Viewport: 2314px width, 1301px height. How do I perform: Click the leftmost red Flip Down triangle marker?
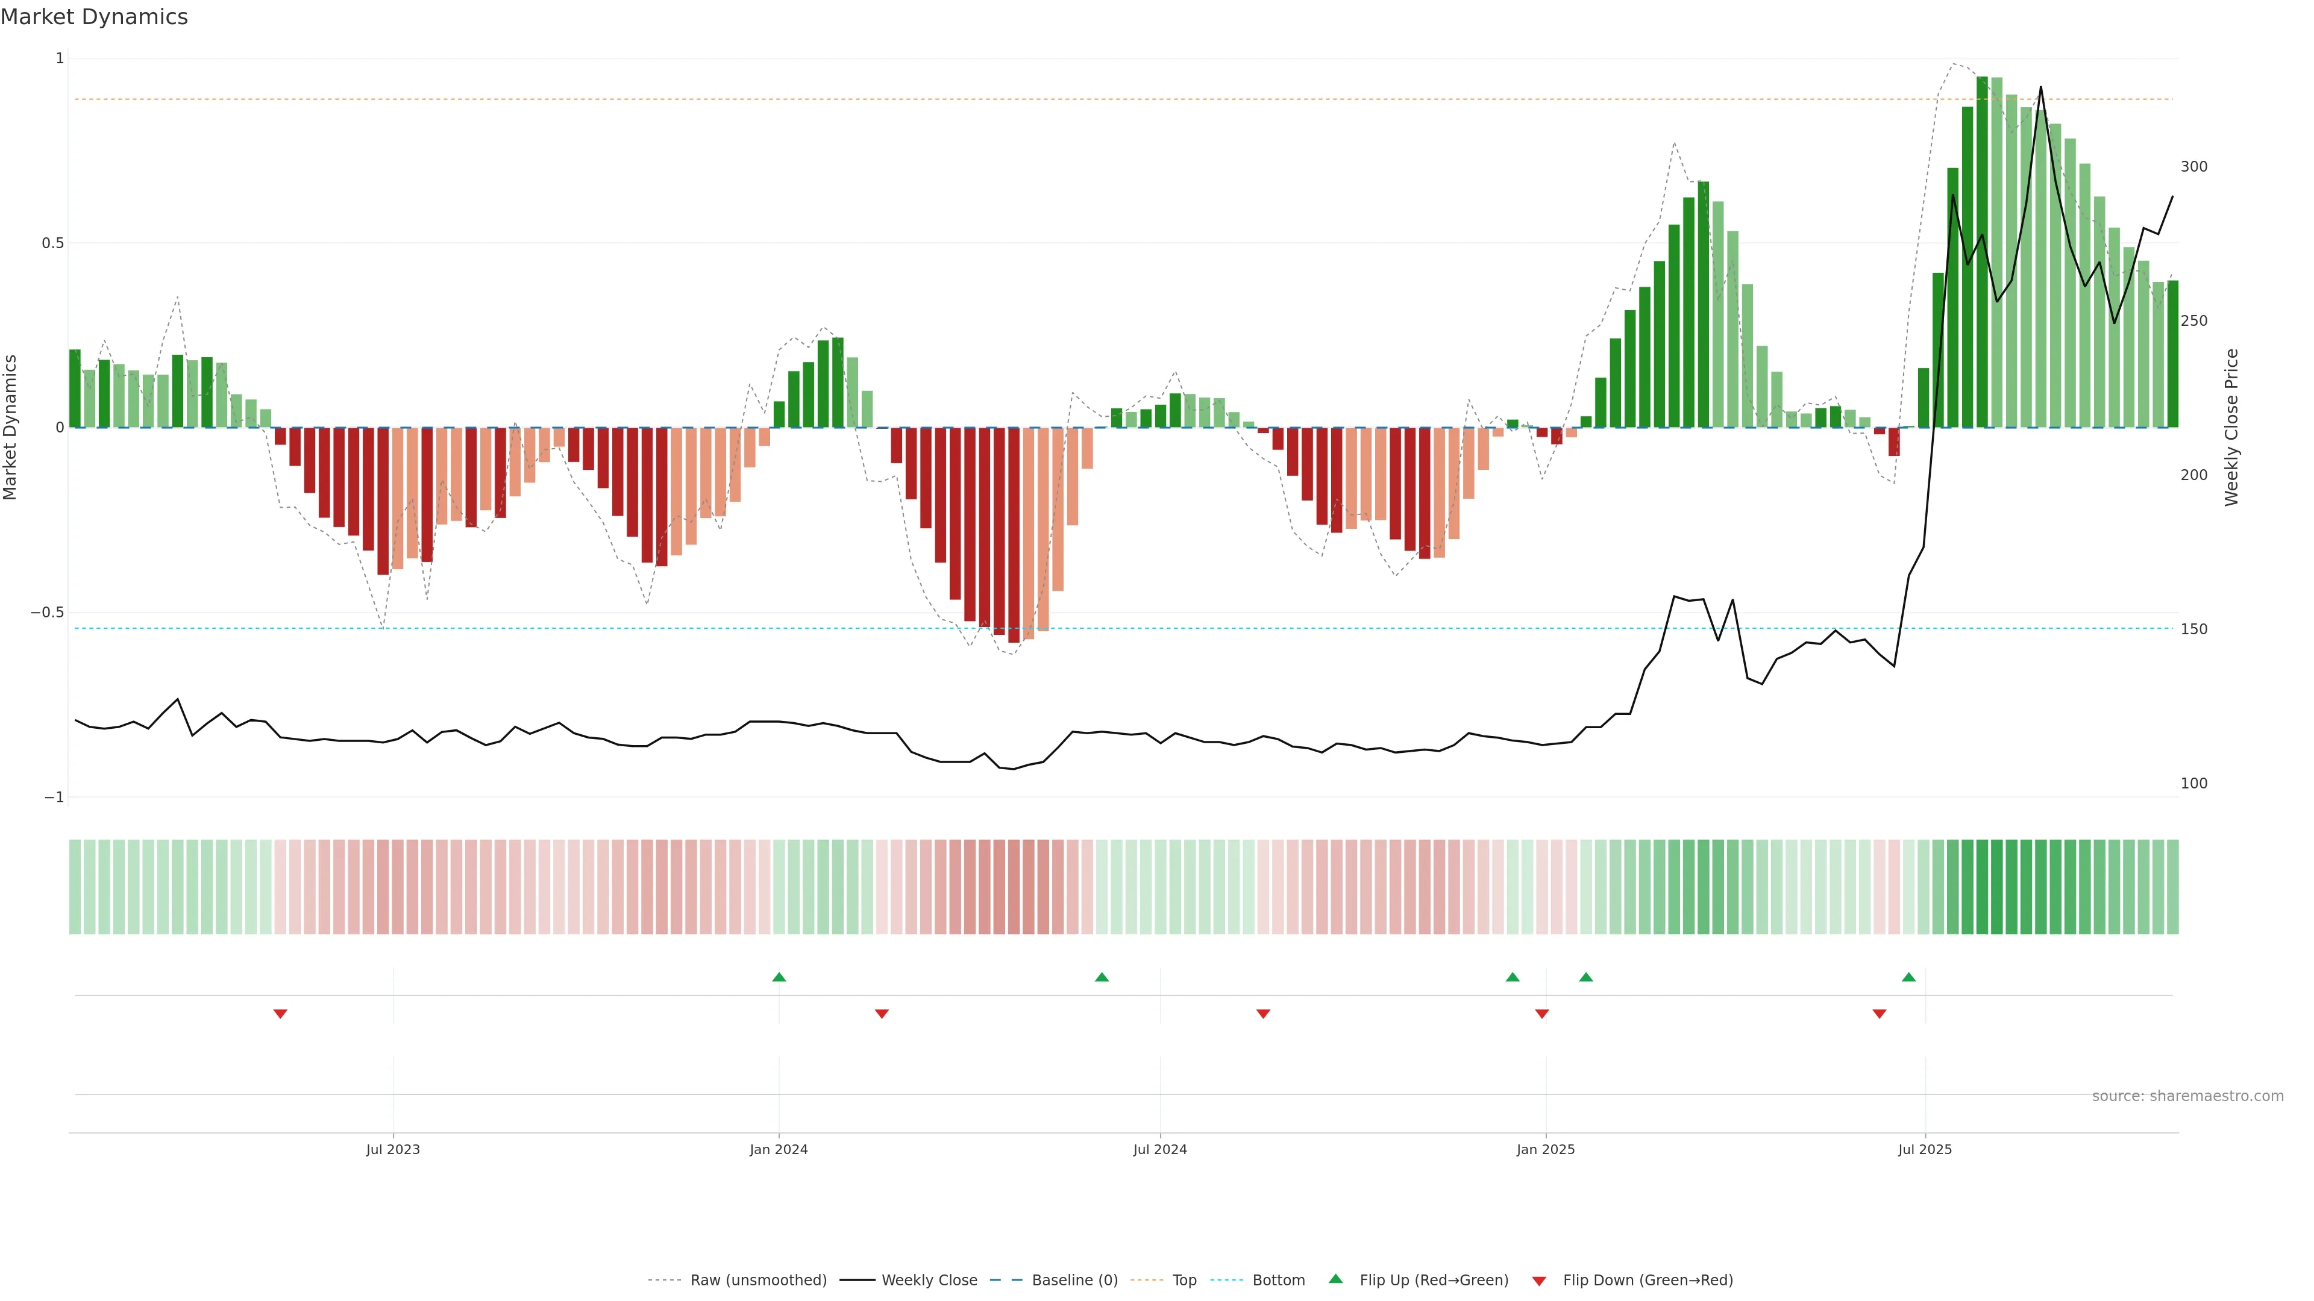(x=280, y=1014)
